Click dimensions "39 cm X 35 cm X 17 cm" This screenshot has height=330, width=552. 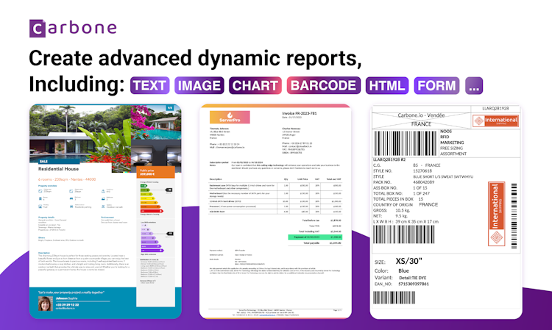[417, 221]
